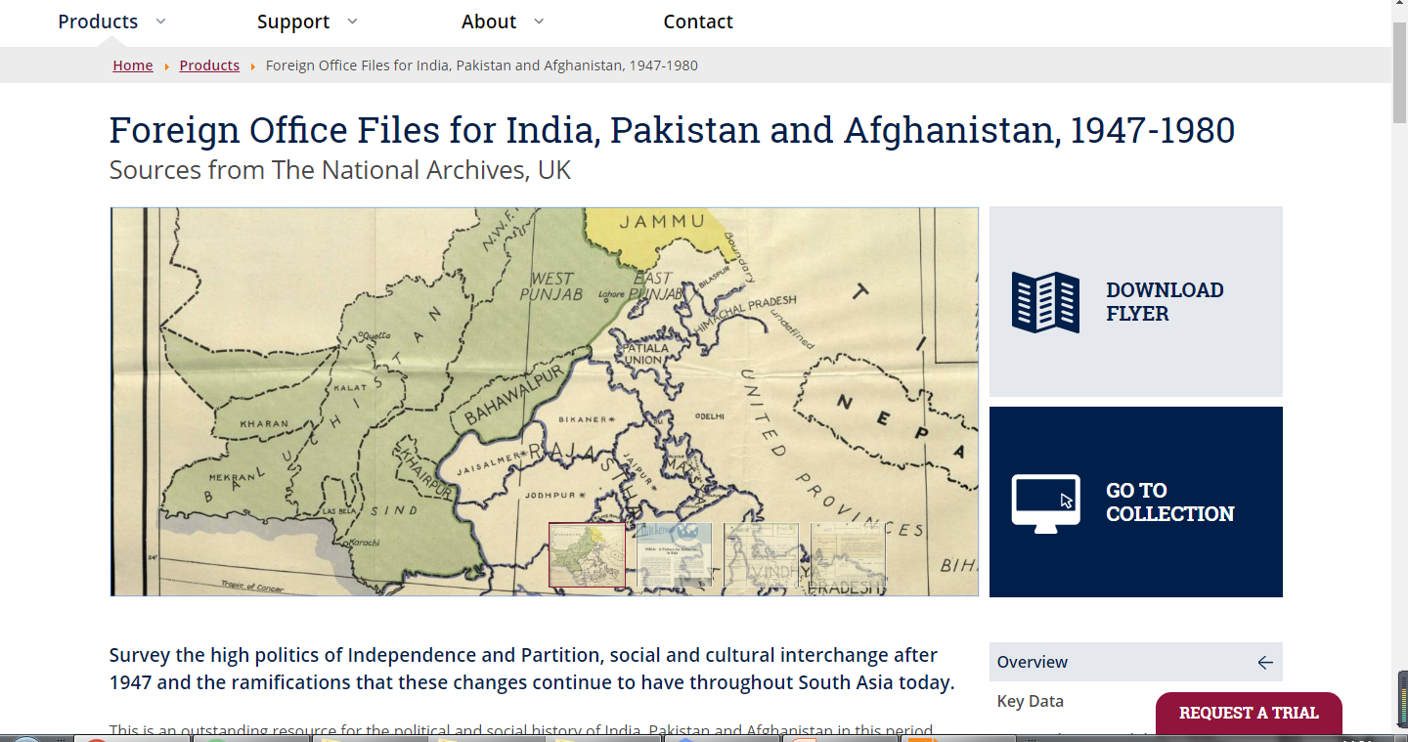Click the page title heading text
1408x742 pixels.
[x=672, y=130]
